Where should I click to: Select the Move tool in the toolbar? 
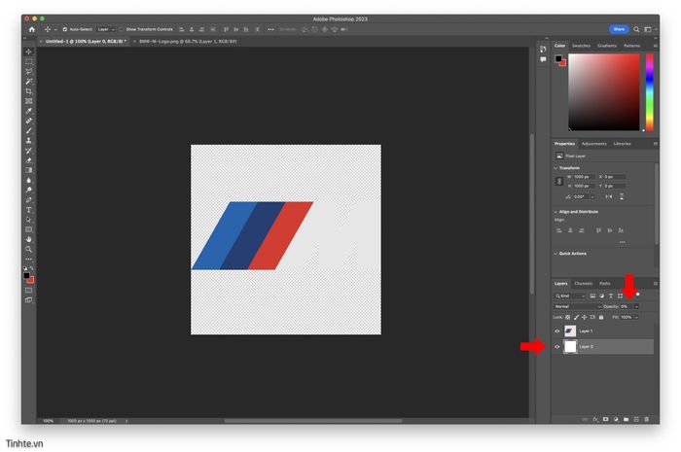point(28,52)
